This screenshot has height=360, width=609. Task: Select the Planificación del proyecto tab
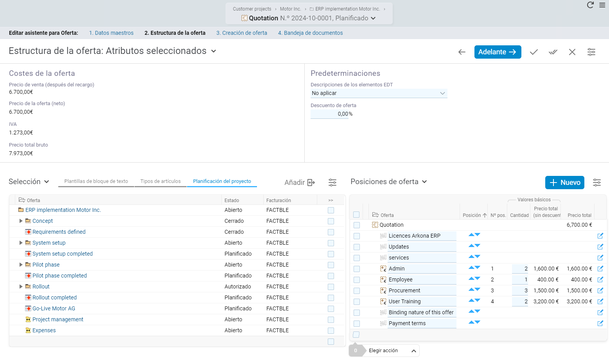(x=222, y=181)
